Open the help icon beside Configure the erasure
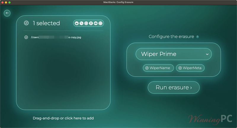Image resolution: width=237 pixels, height=128 pixels. click(x=197, y=37)
